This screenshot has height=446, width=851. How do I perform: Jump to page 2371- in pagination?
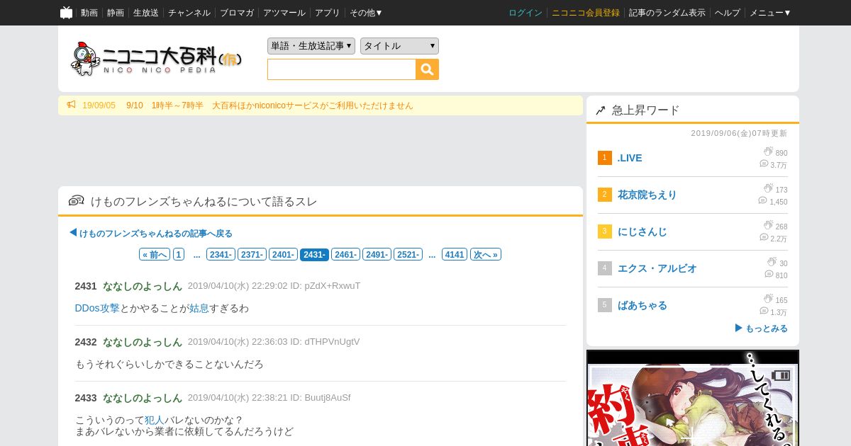pyautogui.click(x=252, y=254)
